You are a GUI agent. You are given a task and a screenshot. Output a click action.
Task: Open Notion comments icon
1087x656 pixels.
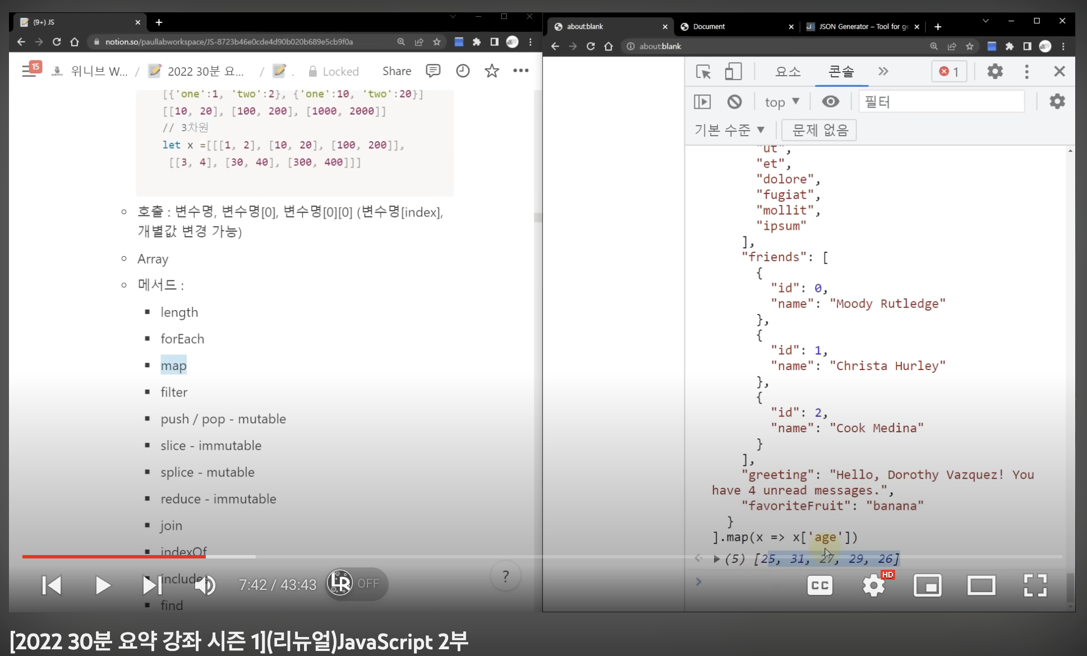(432, 71)
